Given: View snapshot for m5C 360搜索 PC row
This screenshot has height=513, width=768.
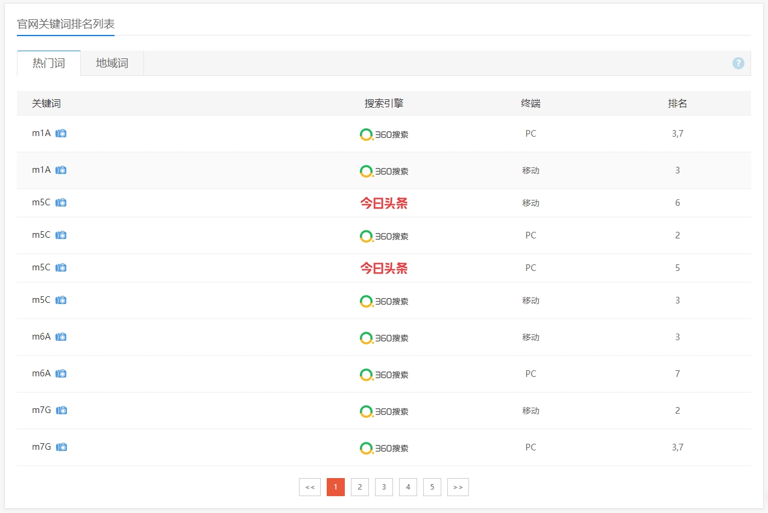Looking at the screenshot, I should pyautogui.click(x=61, y=235).
